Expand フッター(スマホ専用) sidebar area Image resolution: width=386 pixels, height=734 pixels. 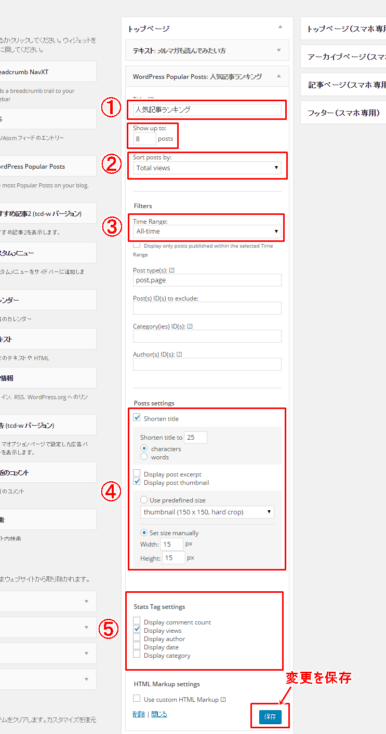pyautogui.click(x=343, y=113)
